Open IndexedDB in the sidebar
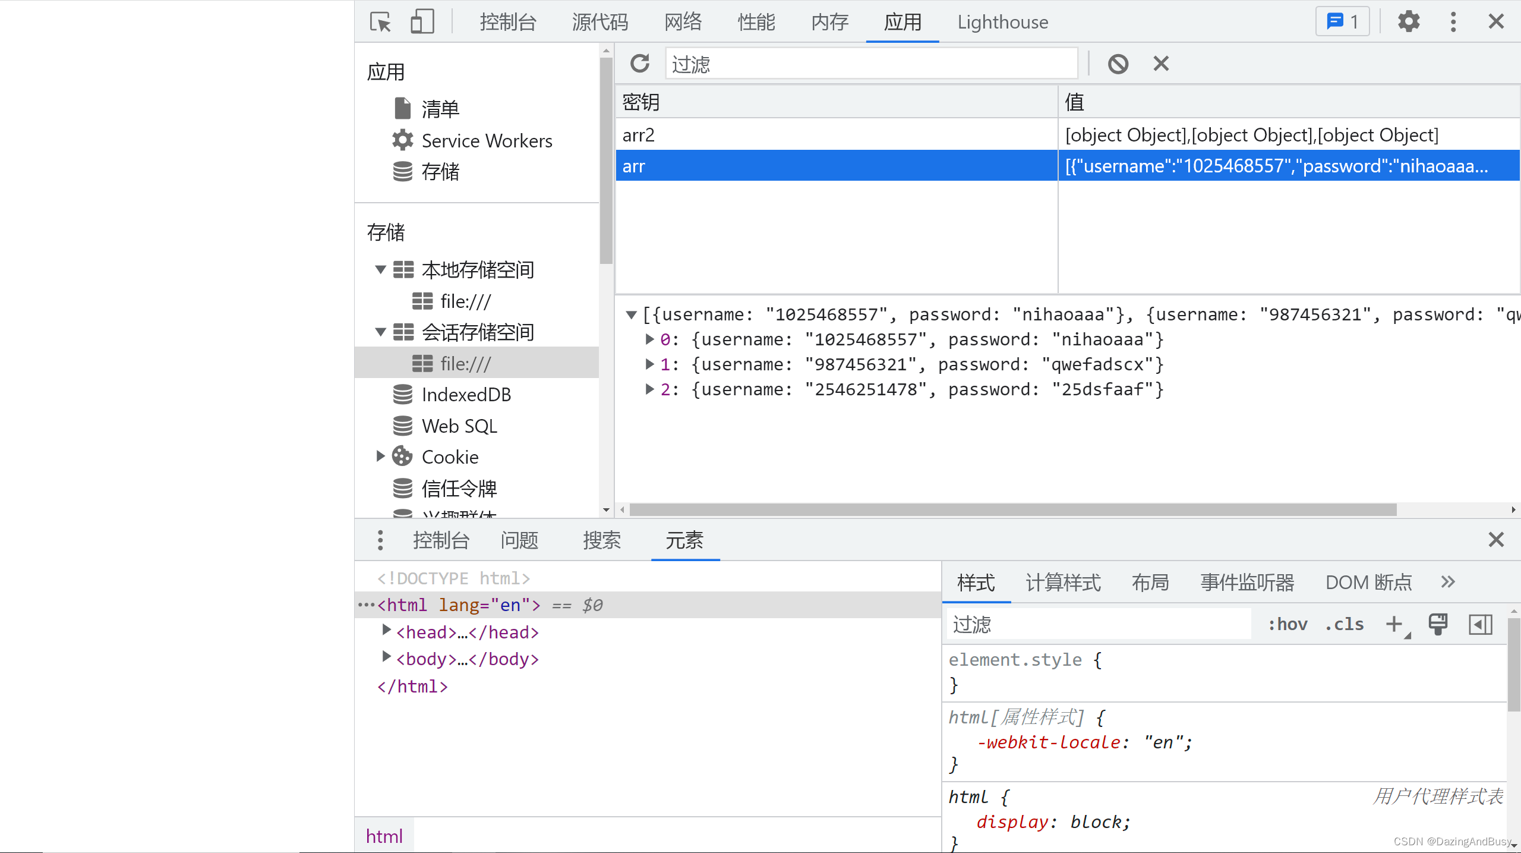This screenshot has height=853, width=1521. tap(466, 395)
